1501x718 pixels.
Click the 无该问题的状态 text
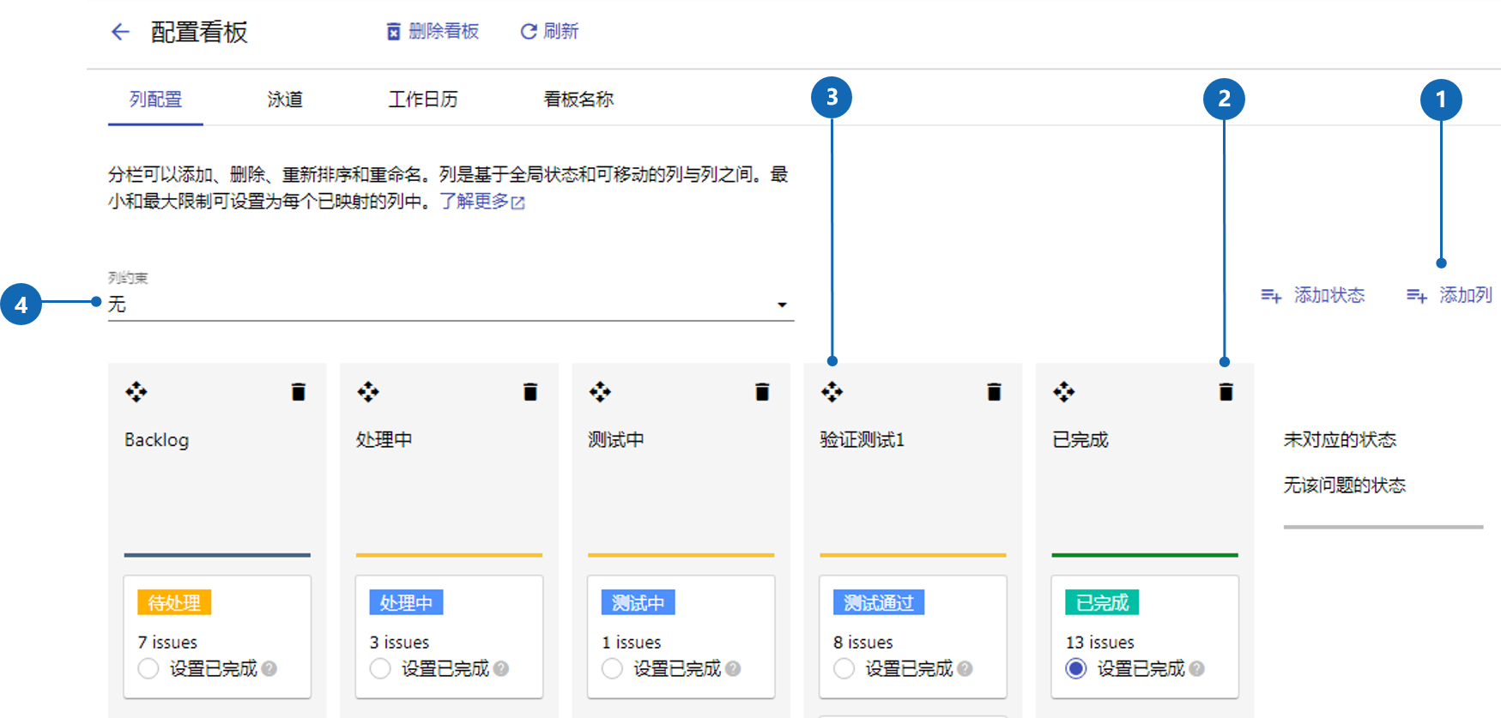(1345, 486)
